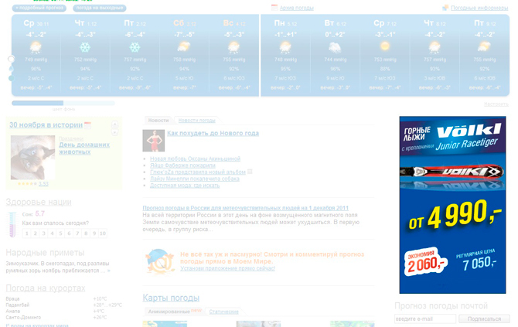518x327 pixels.
Task: Click up arrow in history widget
Action: coord(115,124)
